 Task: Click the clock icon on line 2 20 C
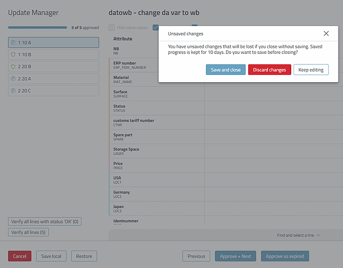[13, 90]
